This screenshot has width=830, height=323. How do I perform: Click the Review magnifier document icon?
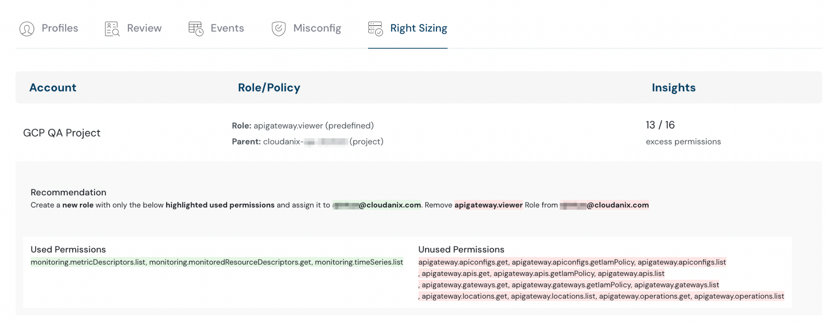tap(112, 29)
